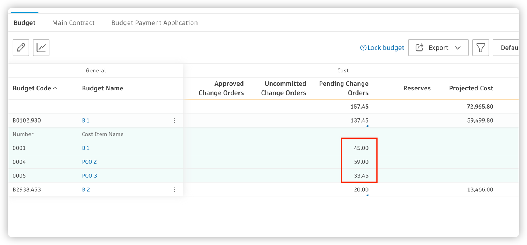Click the pencil edit icon

coord(21,47)
